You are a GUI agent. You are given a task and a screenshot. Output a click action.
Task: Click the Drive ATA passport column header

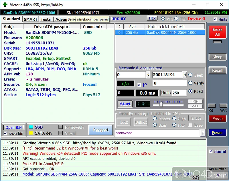52,27
